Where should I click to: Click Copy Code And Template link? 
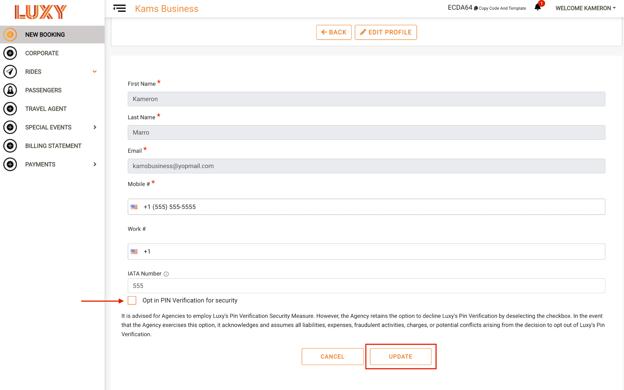502,8
